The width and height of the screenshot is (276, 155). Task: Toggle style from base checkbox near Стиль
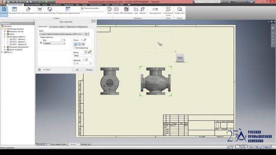point(82,40)
